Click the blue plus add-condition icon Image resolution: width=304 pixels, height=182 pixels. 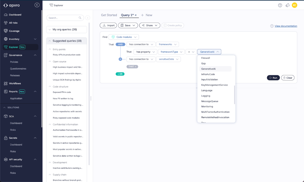point(120,59)
